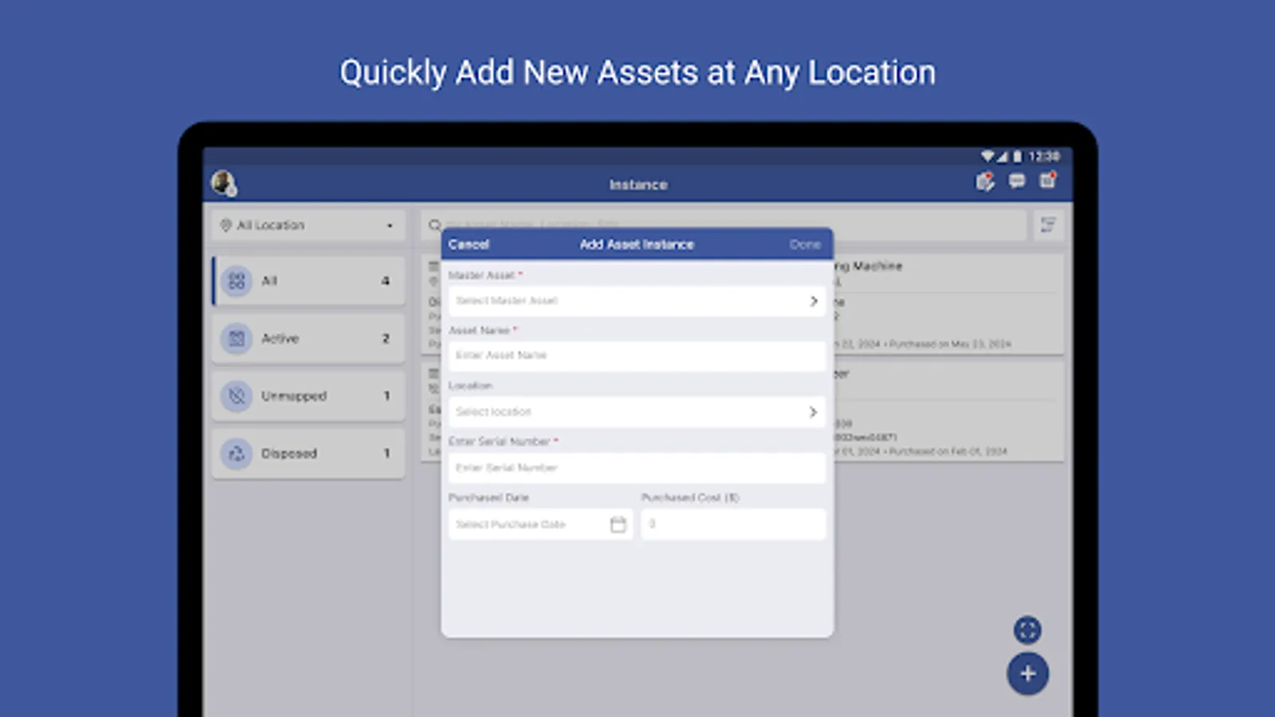Expand the Select Master Asset chevron
Screen dimensions: 1275x717
tap(814, 301)
